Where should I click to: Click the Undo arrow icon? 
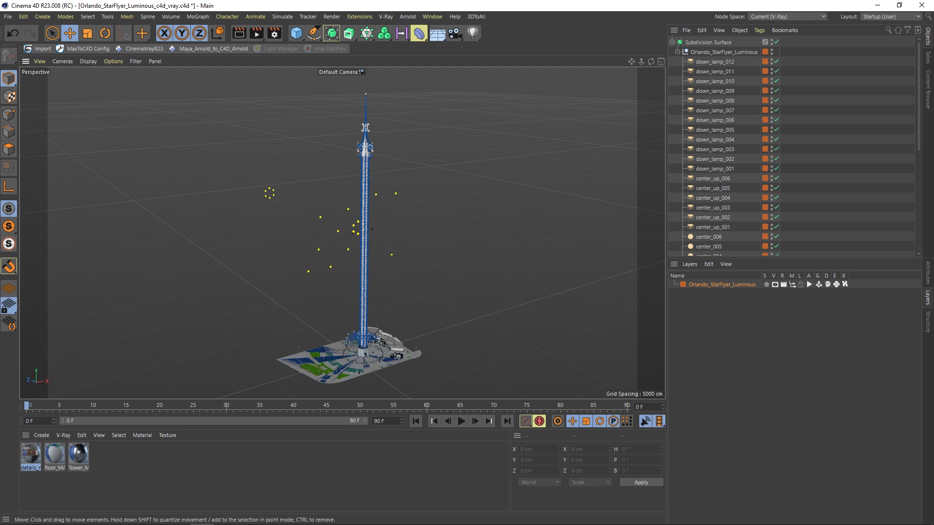(x=13, y=33)
